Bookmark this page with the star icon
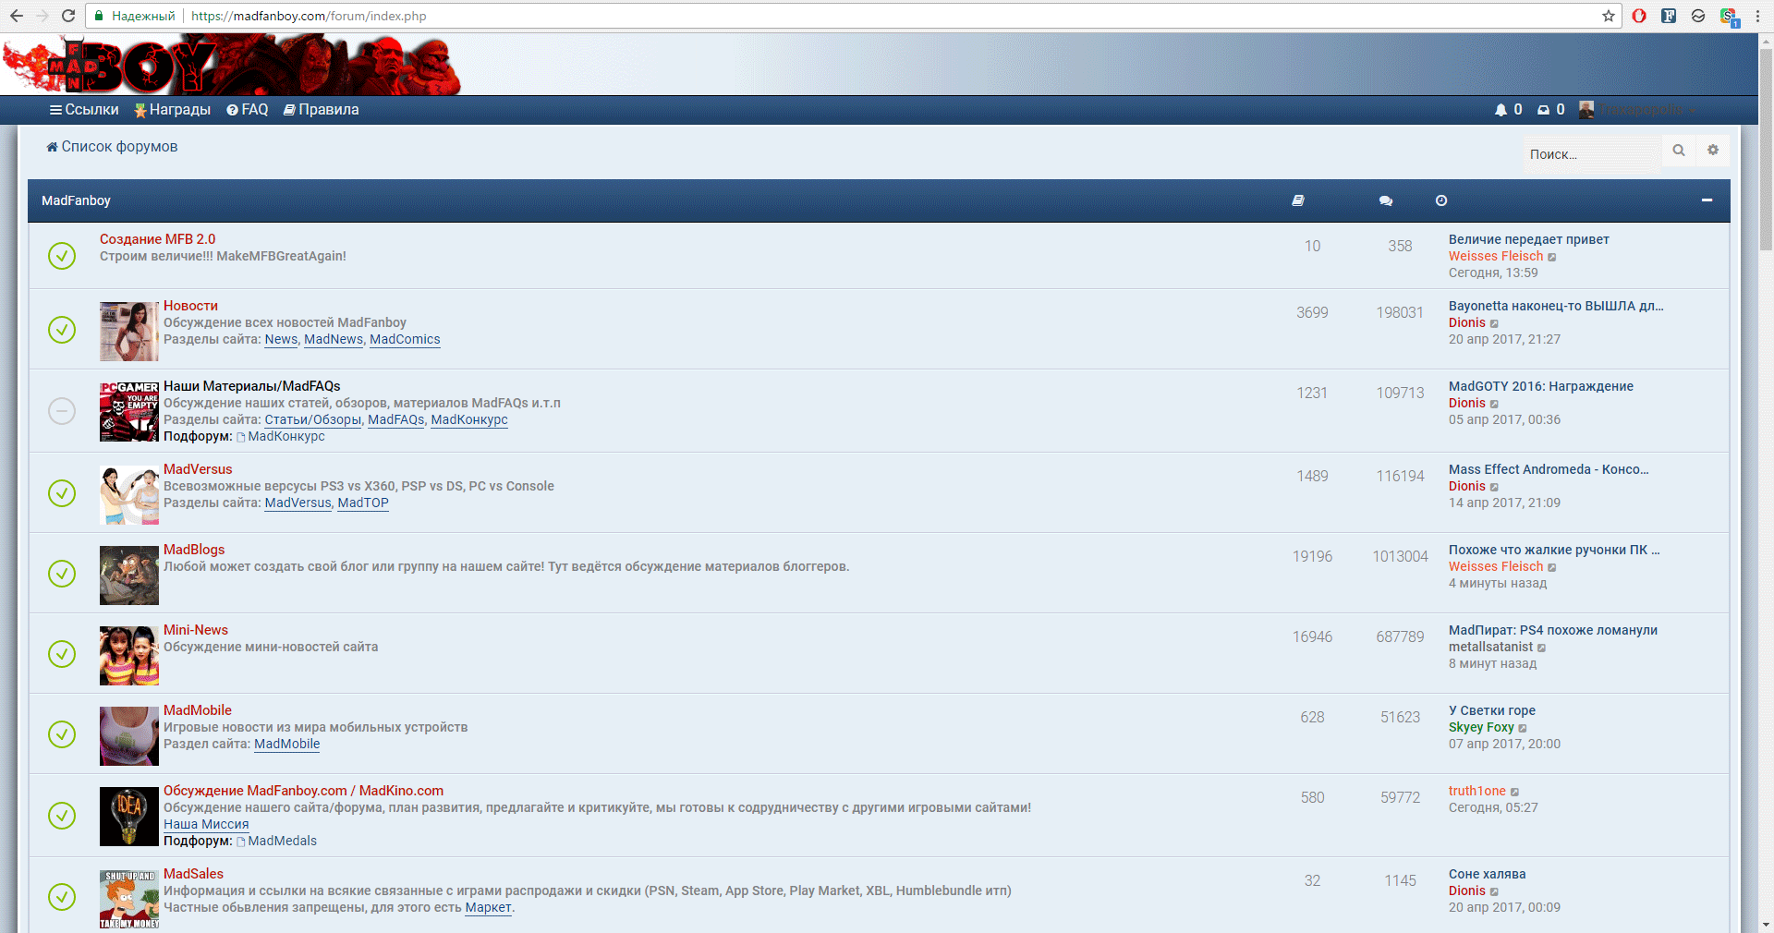 click(x=1609, y=16)
